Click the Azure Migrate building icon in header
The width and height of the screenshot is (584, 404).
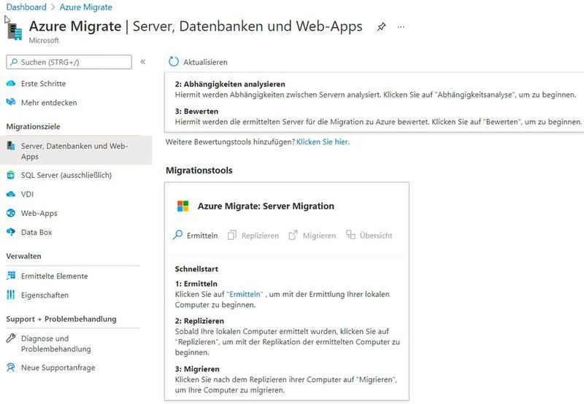(15, 31)
